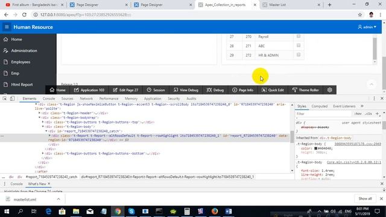Image resolution: width=386 pixels, height=217 pixels.
Task: Activate the DevTools inspect element picker
Action: pos(5,98)
